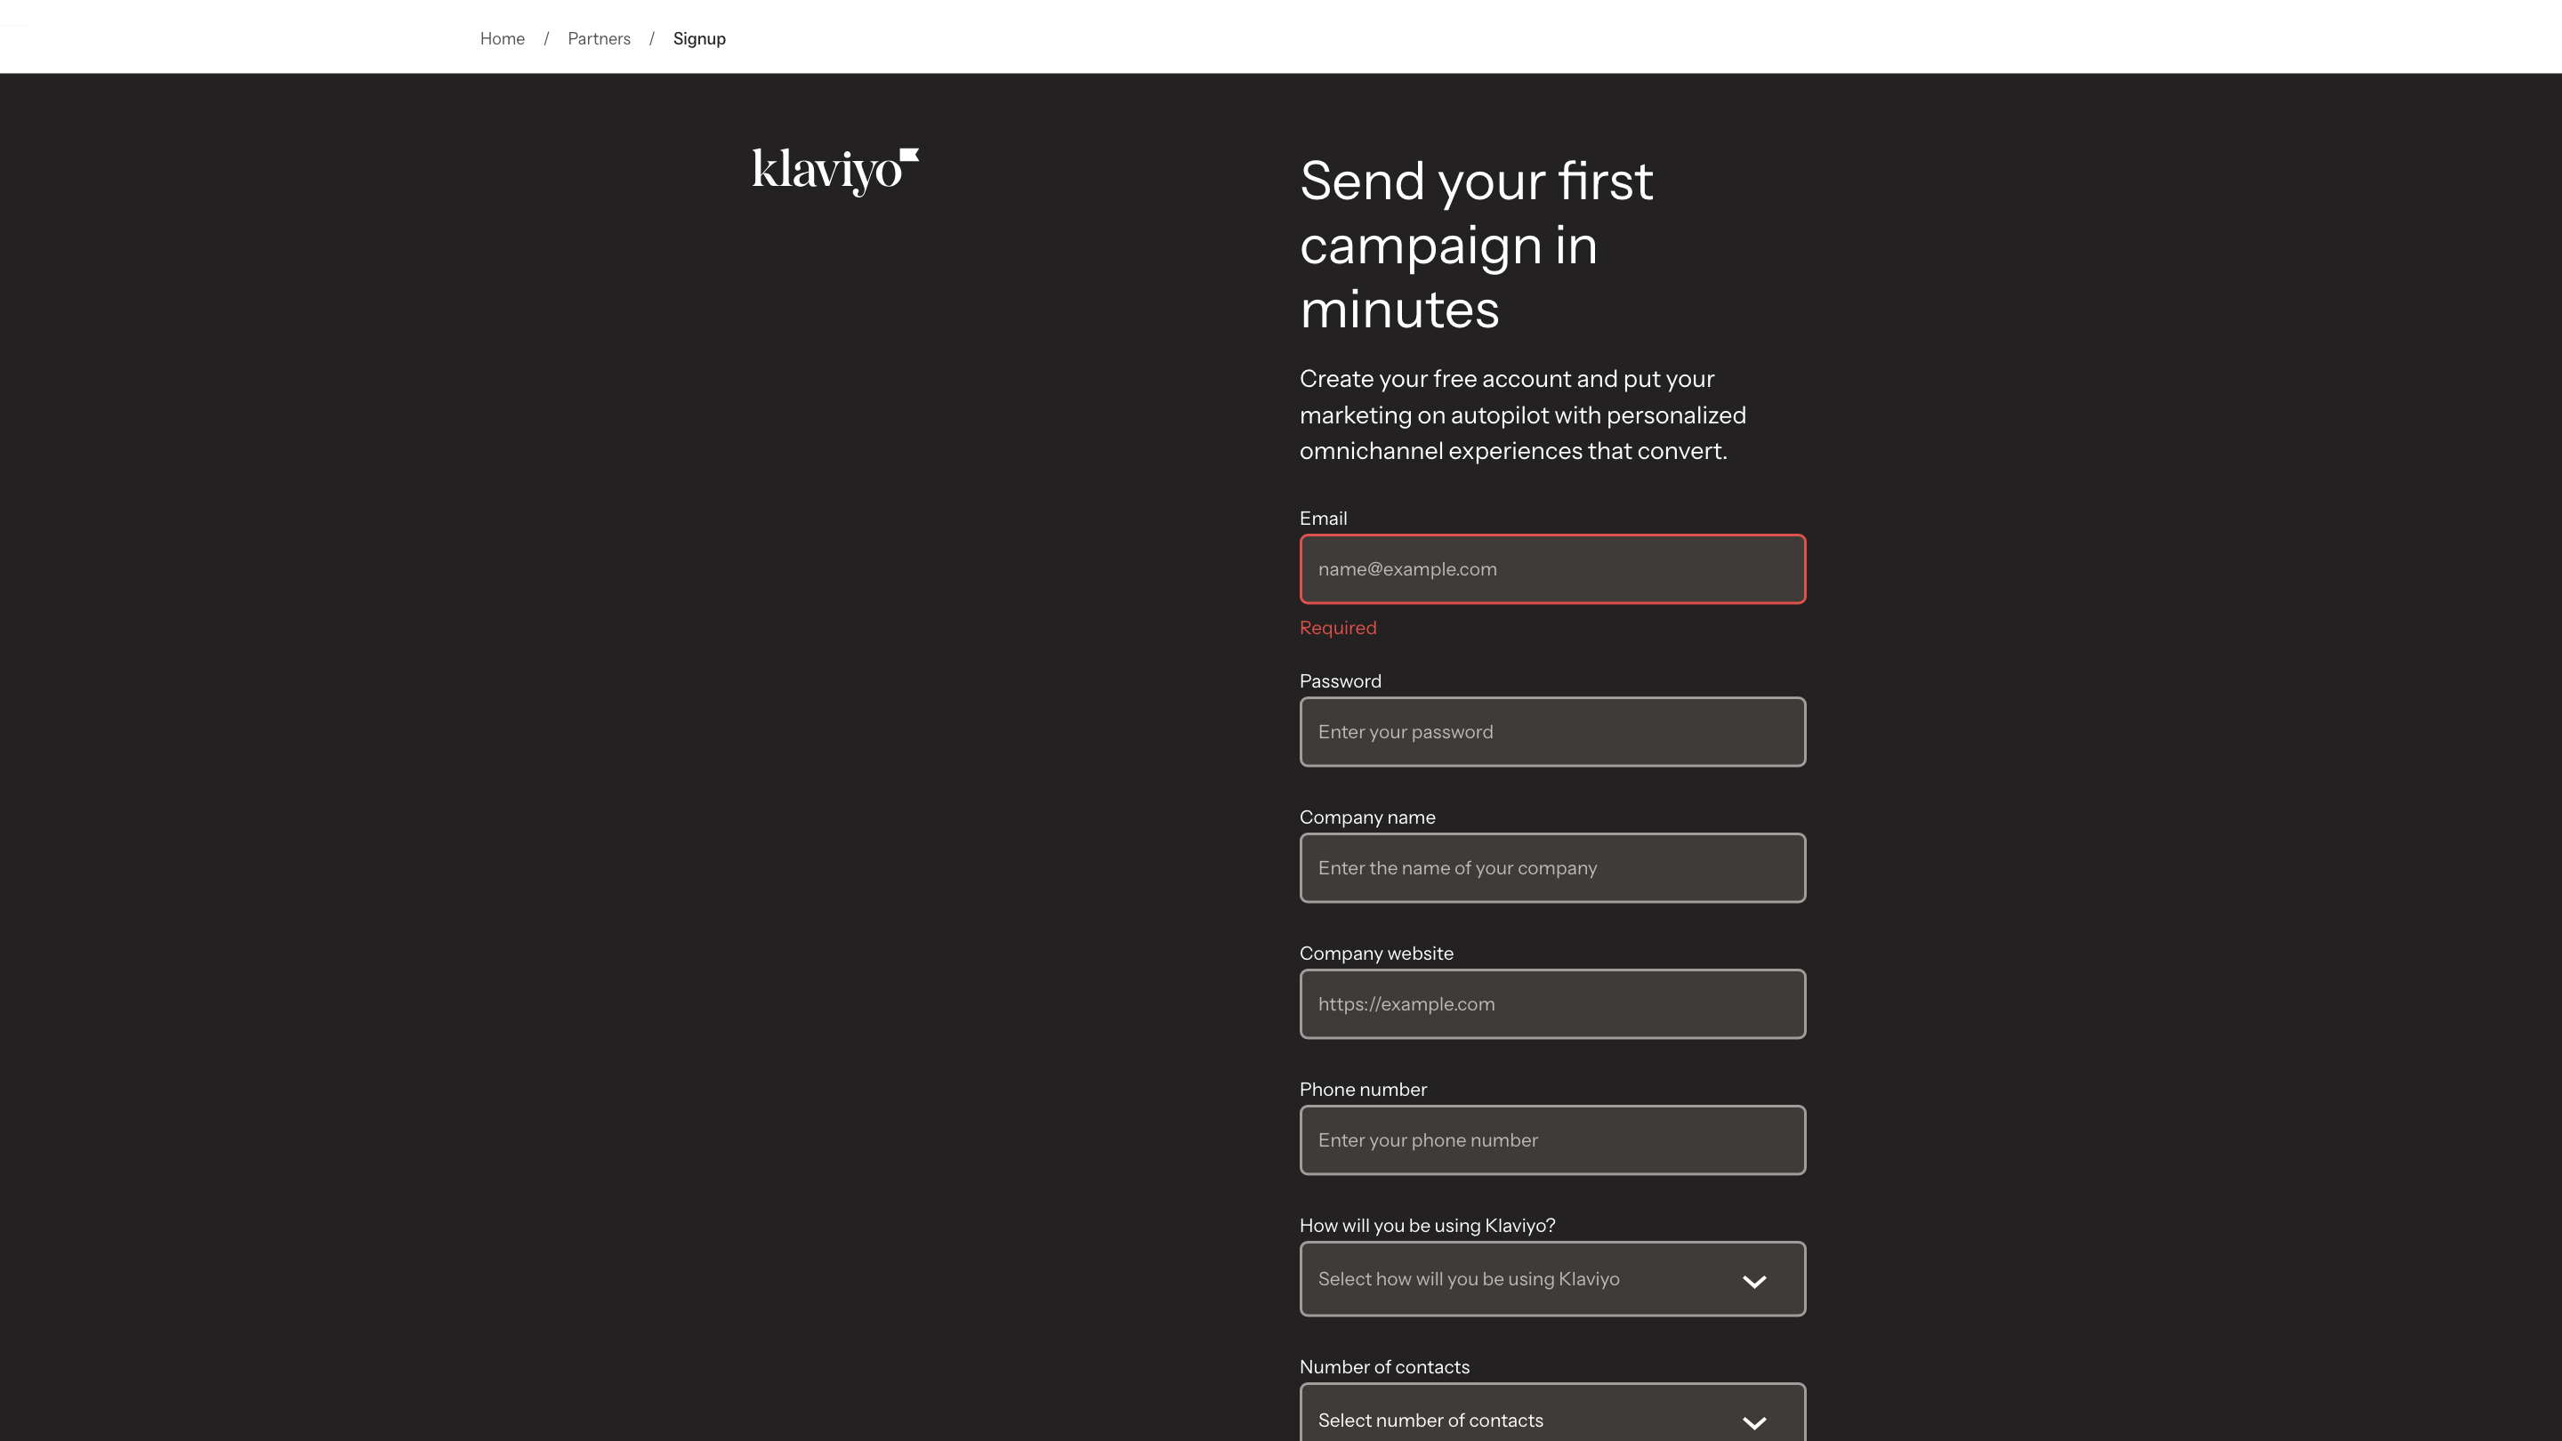Click the Klaviyo logo
Image resolution: width=2562 pixels, height=1441 pixels.
tap(834, 170)
